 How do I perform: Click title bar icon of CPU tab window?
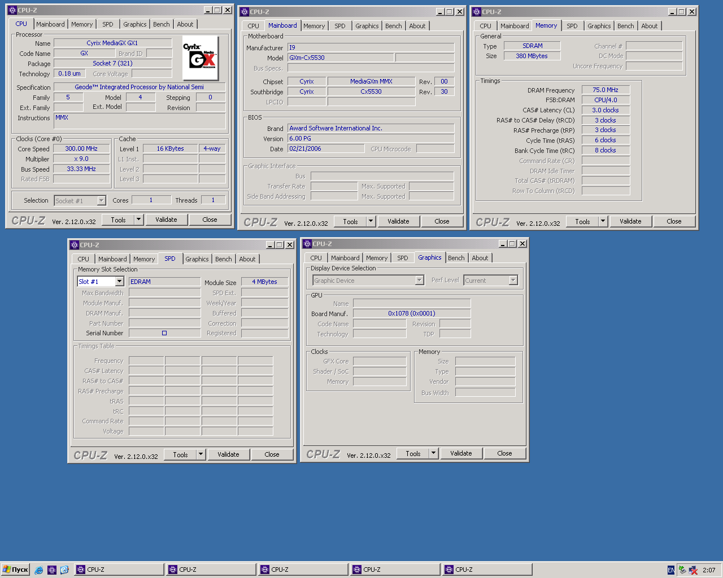pos(12,10)
